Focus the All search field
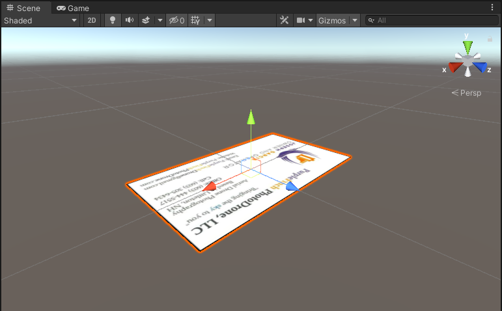Image resolution: width=502 pixels, height=311 pixels. point(432,20)
